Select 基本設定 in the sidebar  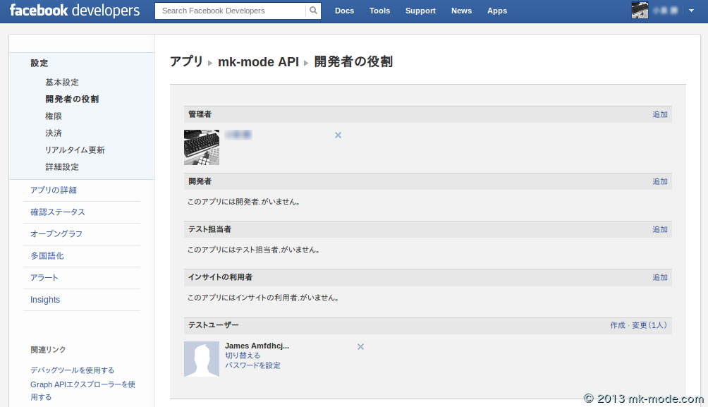point(62,83)
